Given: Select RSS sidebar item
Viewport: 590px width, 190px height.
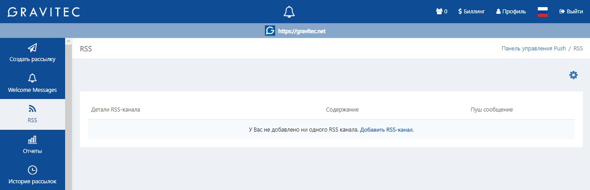Looking at the screenshot, I should point(33,114).
